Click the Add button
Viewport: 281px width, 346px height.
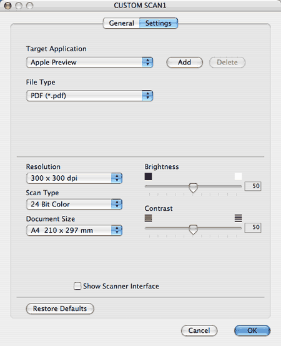point(185,63)
